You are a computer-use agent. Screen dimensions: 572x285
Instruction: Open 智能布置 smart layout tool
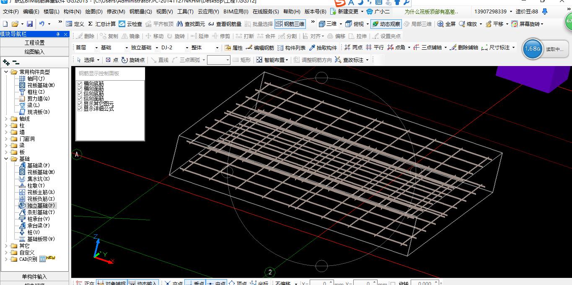pos(272,60)
